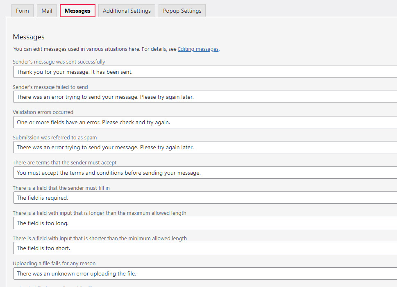Open the Editing messages documentation link
Viewport: 397px width, 287px height.
pos(198,49)
